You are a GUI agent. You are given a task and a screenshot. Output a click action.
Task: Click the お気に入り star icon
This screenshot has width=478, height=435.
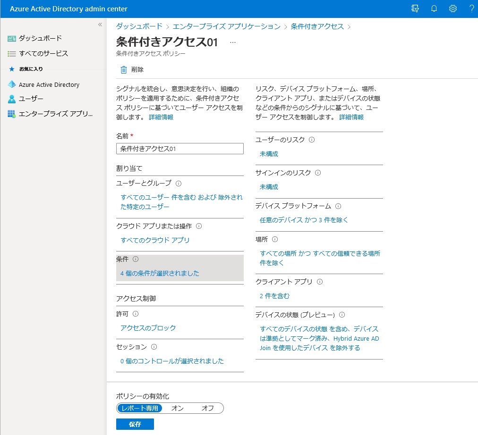click(x=12, y=69)
